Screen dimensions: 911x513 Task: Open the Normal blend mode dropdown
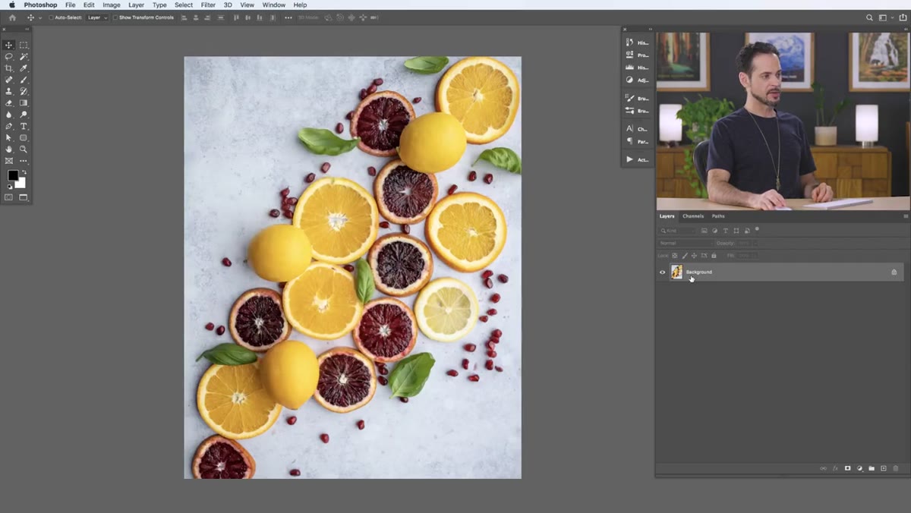point(686,243)
